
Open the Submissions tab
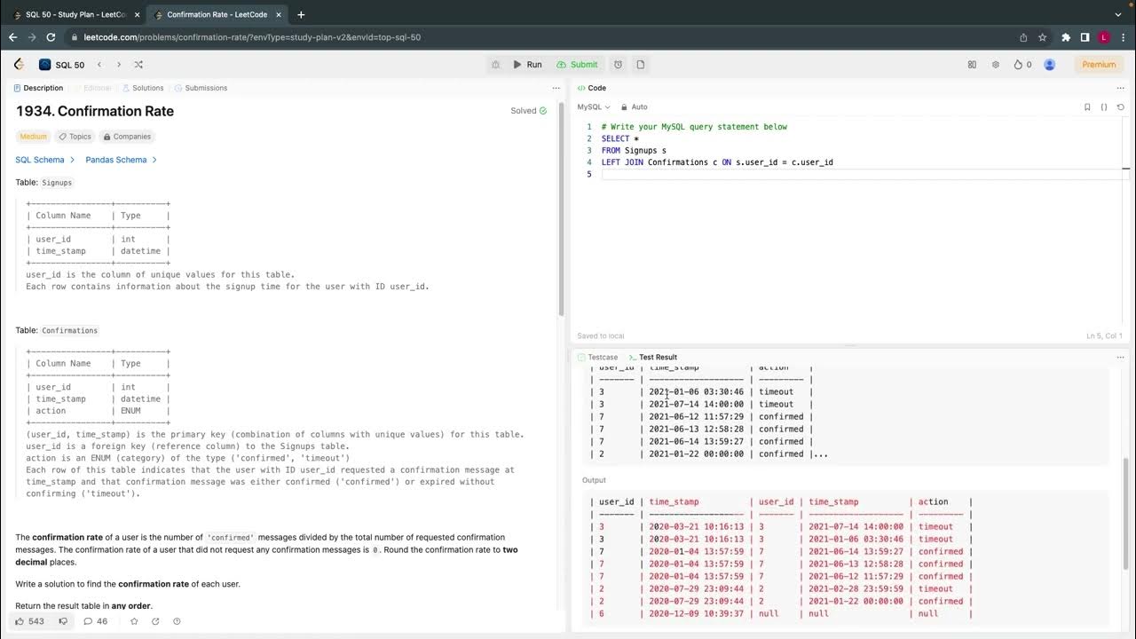(x=201, y=88)
